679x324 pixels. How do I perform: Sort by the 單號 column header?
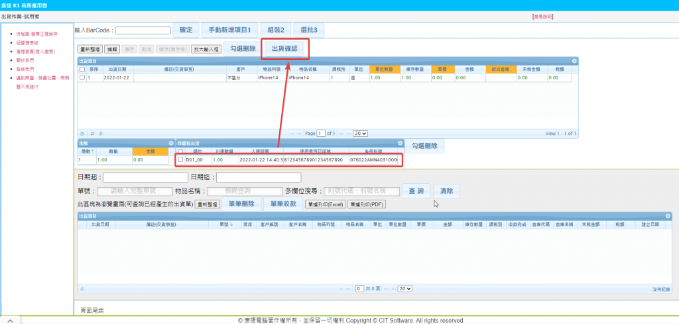[224, 225]
